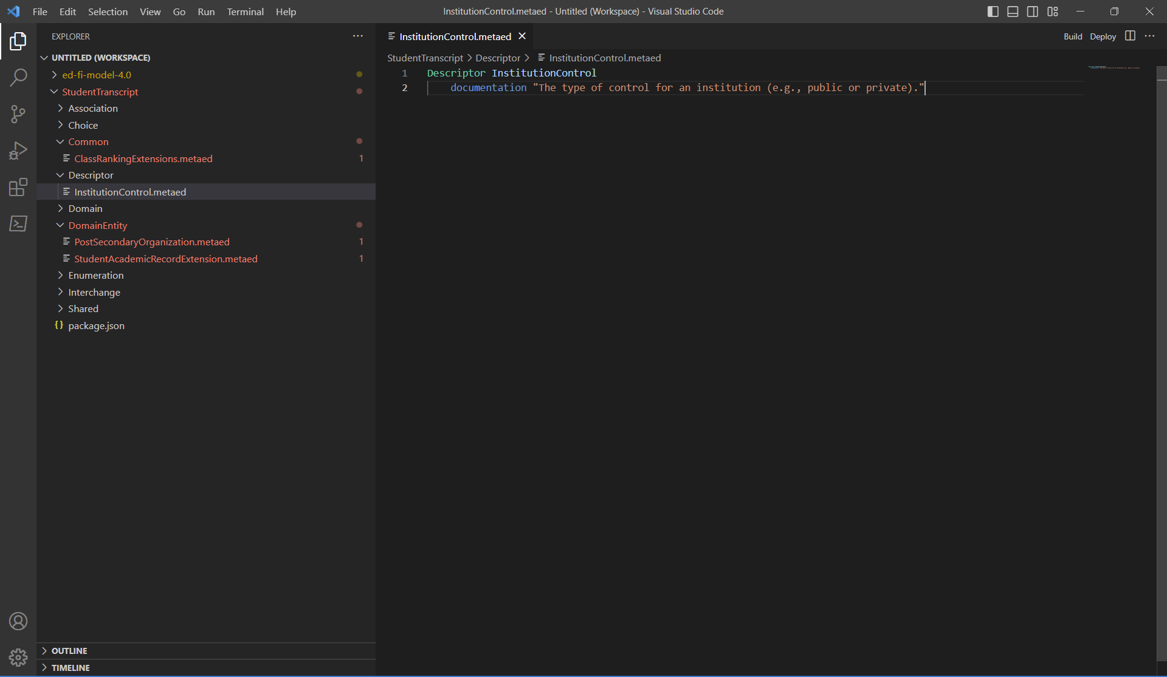
Task: Click StudentTranscript in the breadcrumb
Action: [x=425, y=58]
